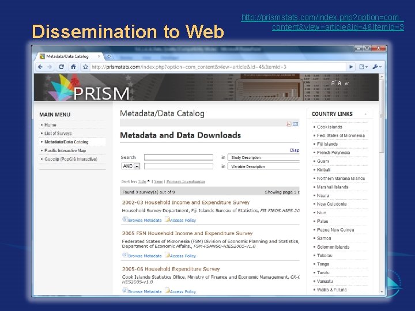Open the Cook Islands country link
The image size is (415, 311).
(330, 127)
